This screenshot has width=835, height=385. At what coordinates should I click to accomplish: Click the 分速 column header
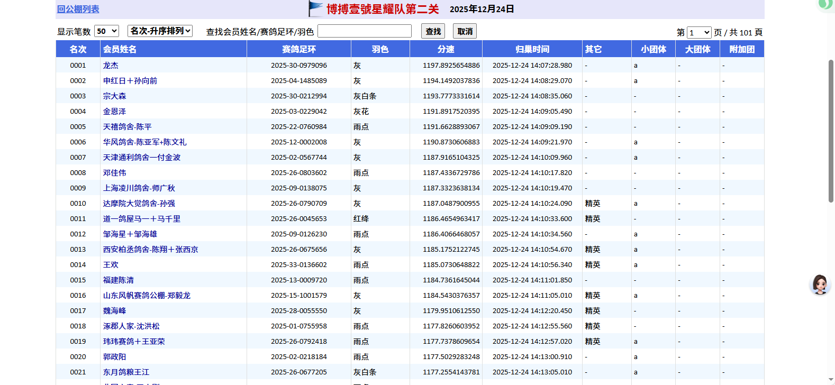click(446, 49)
